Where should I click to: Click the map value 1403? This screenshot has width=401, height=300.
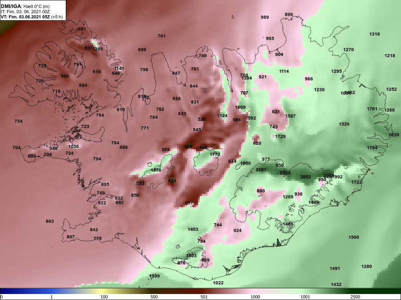pyautogui.click(x=193, y=229)
